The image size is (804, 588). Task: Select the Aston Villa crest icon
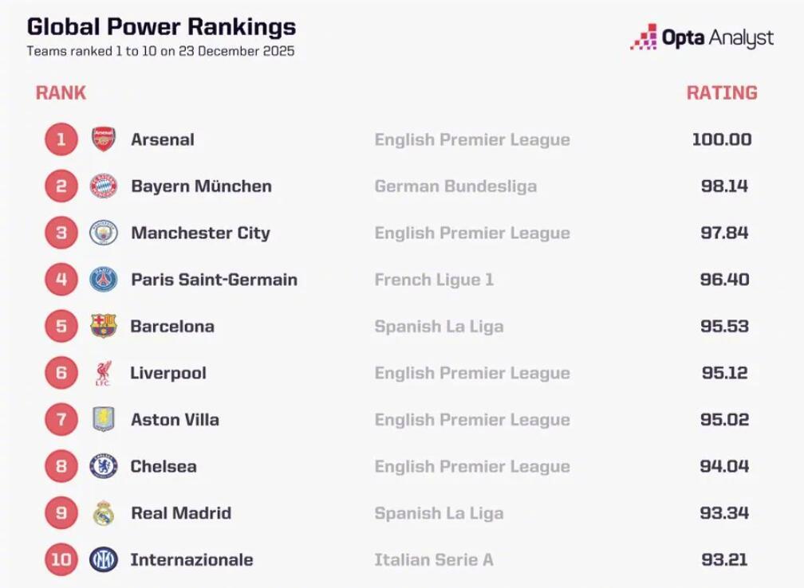(x=104, y=419)
